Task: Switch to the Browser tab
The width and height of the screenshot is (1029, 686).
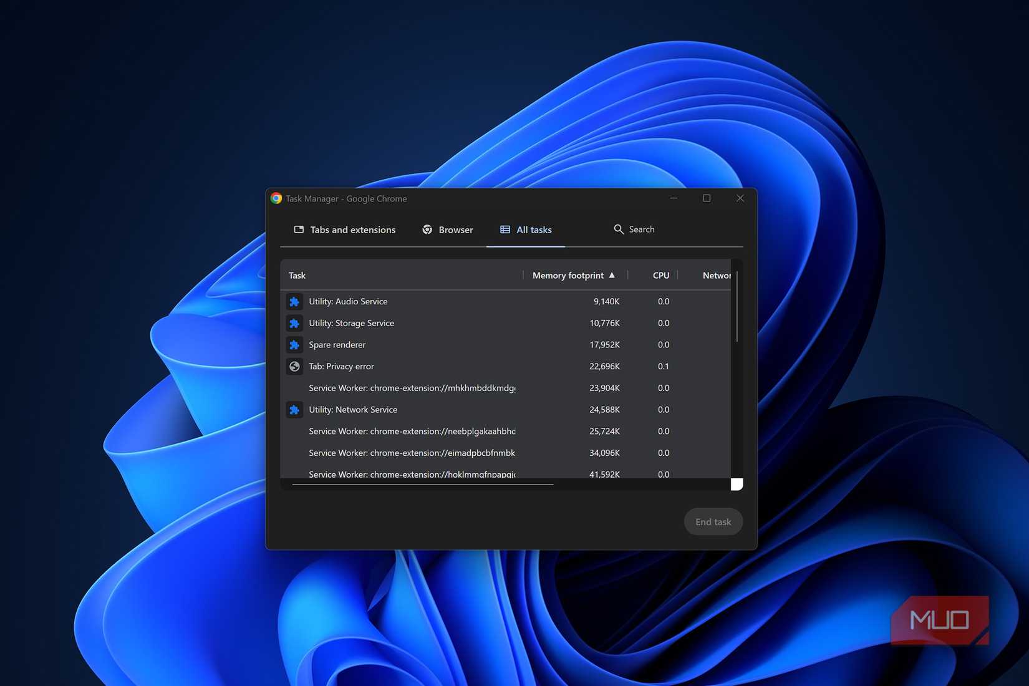Action: [x=448, y=229]
